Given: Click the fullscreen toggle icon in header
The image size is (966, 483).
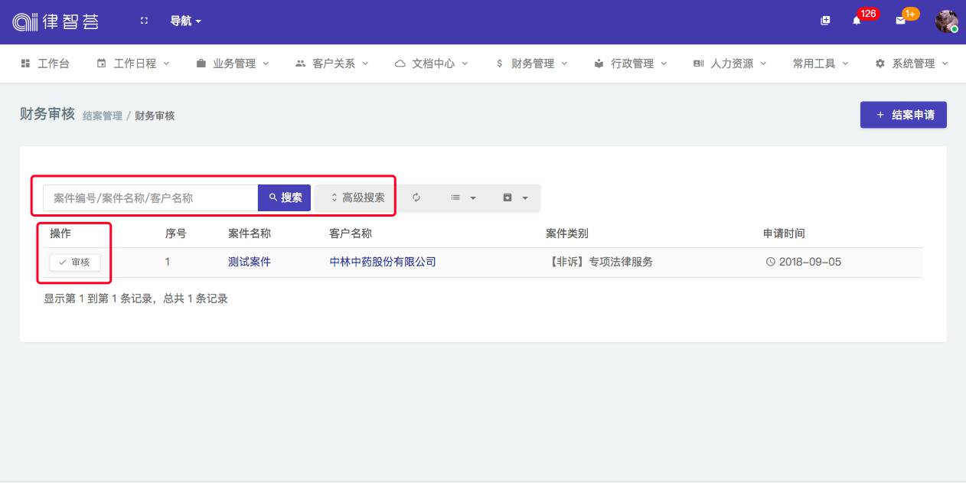Looking at the screenshot, I should pyautogui.click(x=144, y=21).
